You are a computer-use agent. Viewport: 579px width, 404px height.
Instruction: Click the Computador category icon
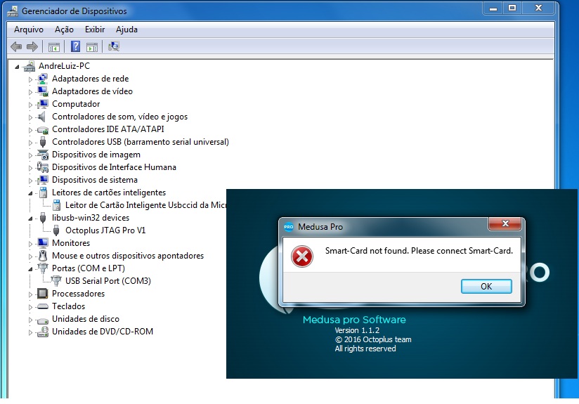[43, 104]
